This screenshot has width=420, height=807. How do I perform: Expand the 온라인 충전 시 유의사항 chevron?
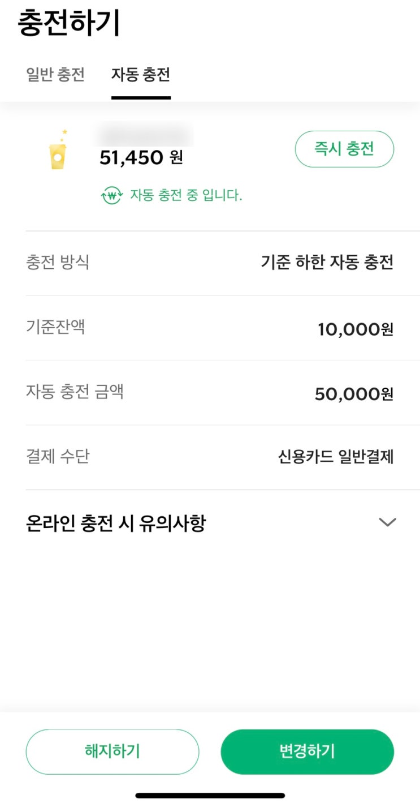[x=387, y=522]
